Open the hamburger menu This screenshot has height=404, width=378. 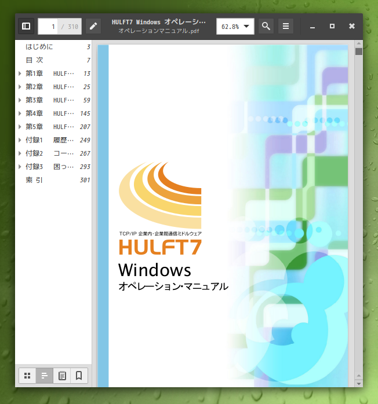(286, 26)
